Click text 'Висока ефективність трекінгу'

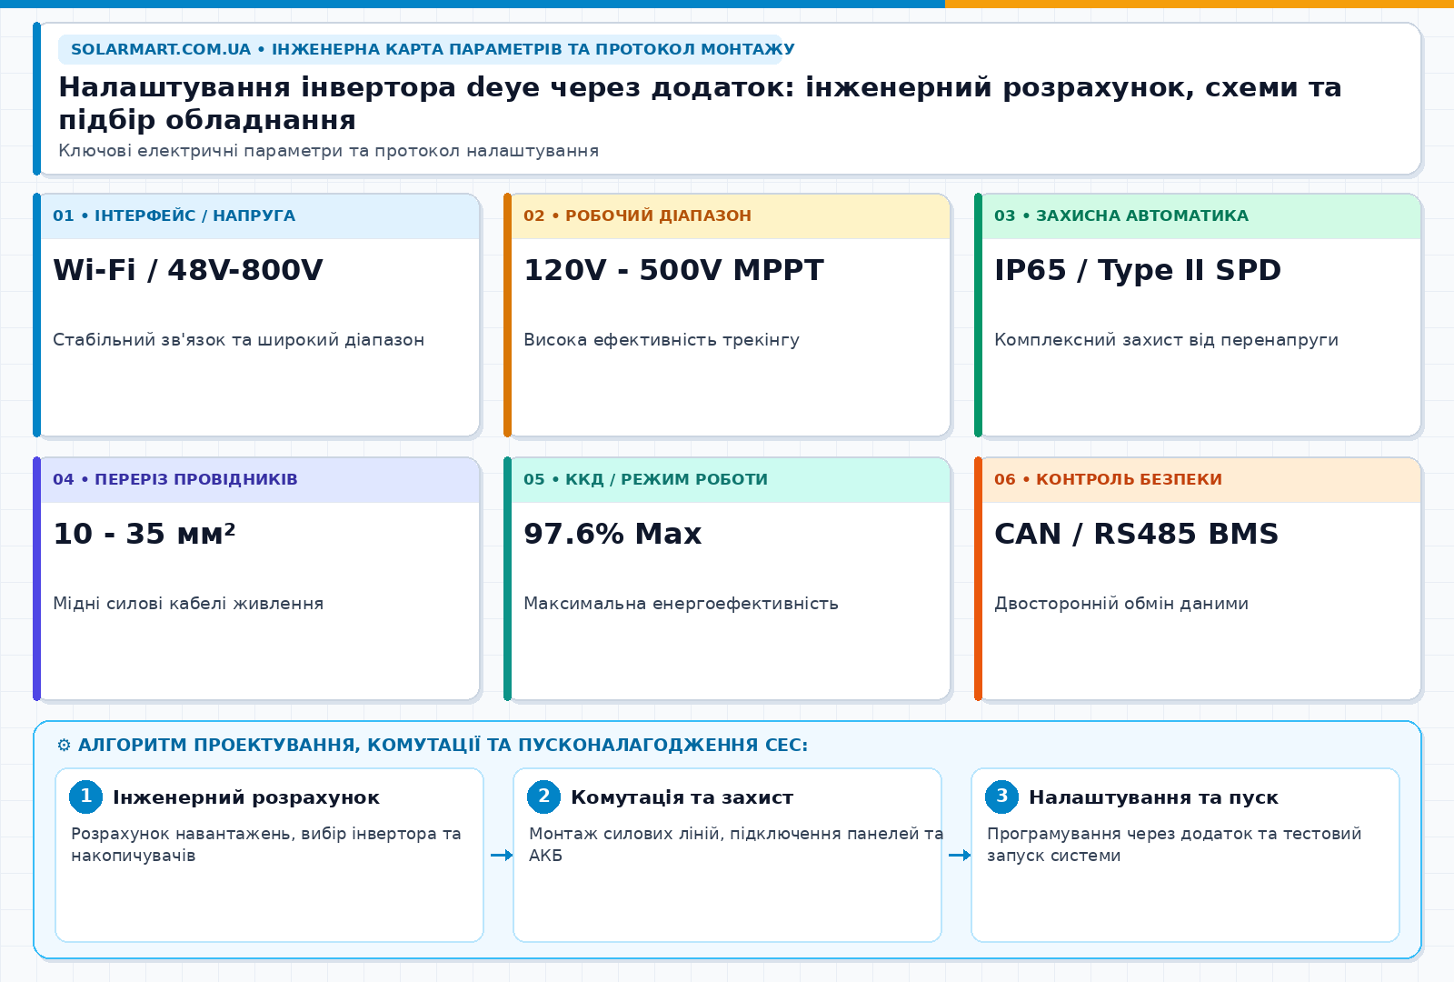(x=662, y=340)
